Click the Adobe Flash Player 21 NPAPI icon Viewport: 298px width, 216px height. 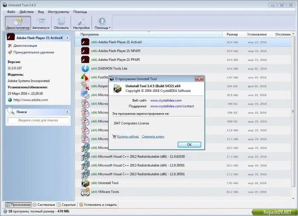85,51
